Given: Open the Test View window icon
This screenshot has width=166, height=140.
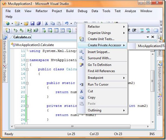Looking at the screenshot, I should pyautogui.click(x=44, y=31).
